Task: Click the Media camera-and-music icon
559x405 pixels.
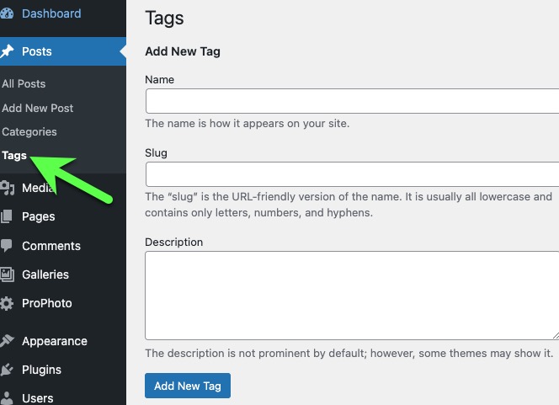Action: click(7, 188)
